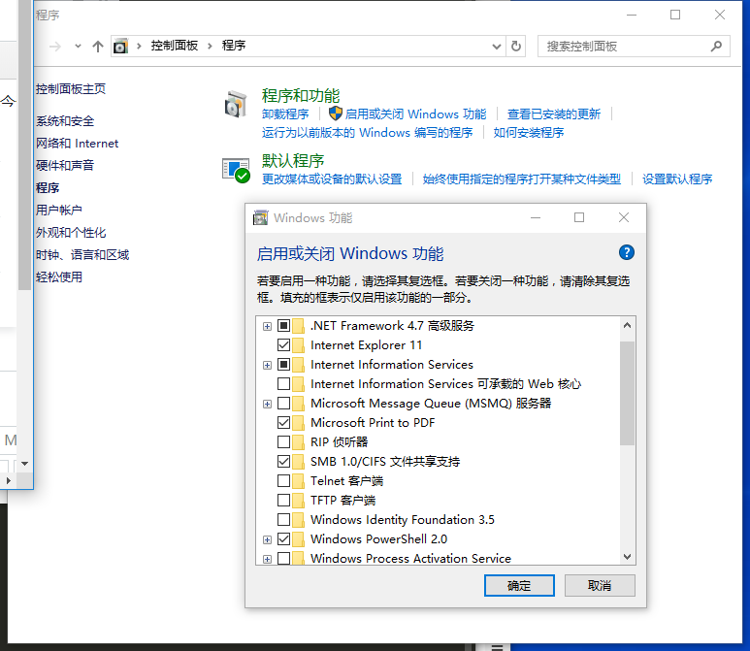Click 控制面板 in address breadcrumb
Viewport: 750px width, 651px height.
click(x=174, y=46)
